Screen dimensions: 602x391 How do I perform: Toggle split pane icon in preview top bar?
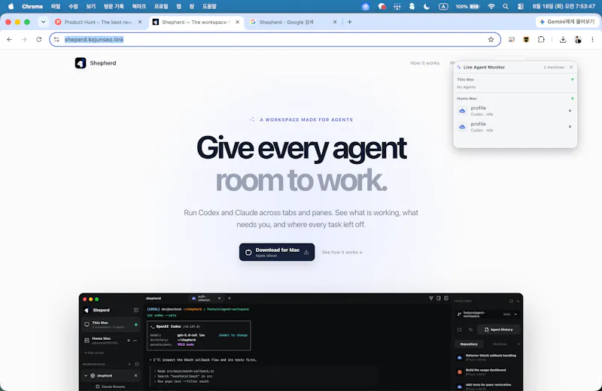point(439,299)
